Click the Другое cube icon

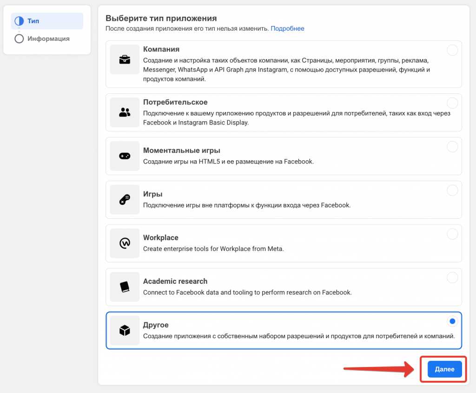point(125,330)
